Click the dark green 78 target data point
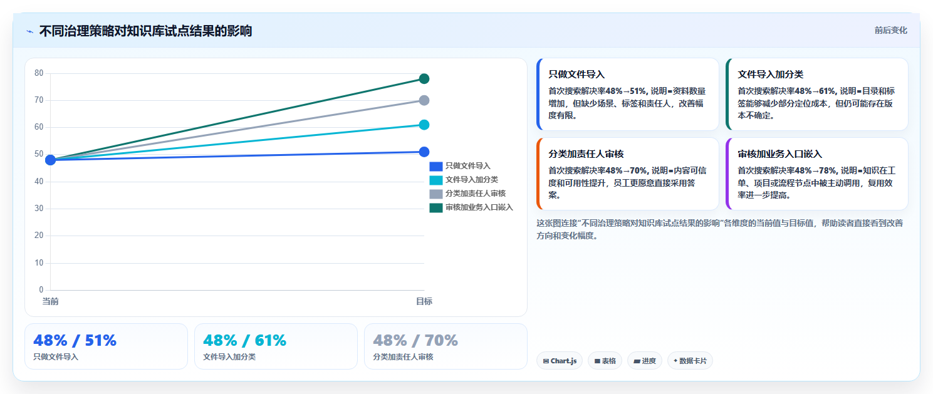 click(x=424, y=79)
